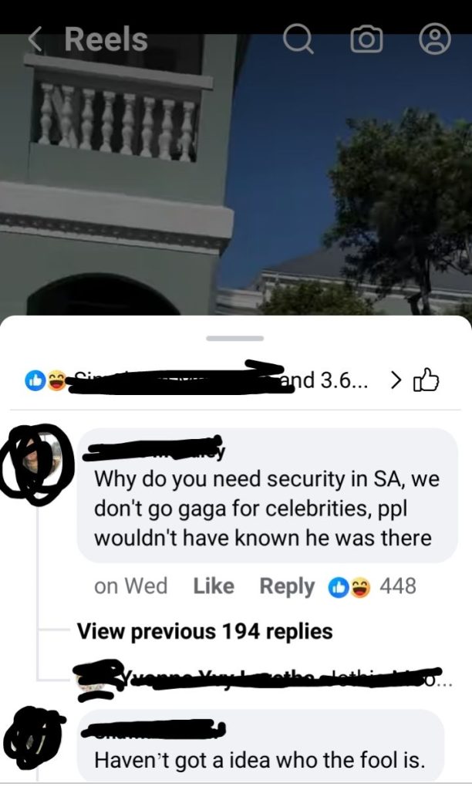Tap the back arrow beside Reels
Viewport: 472px width, 790px height.
coord(35,39)
